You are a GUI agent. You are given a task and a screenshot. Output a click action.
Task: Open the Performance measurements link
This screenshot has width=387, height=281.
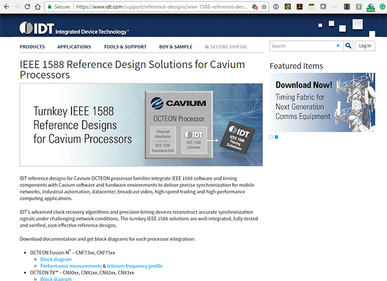pyautogui.click(x=71, y=266)
